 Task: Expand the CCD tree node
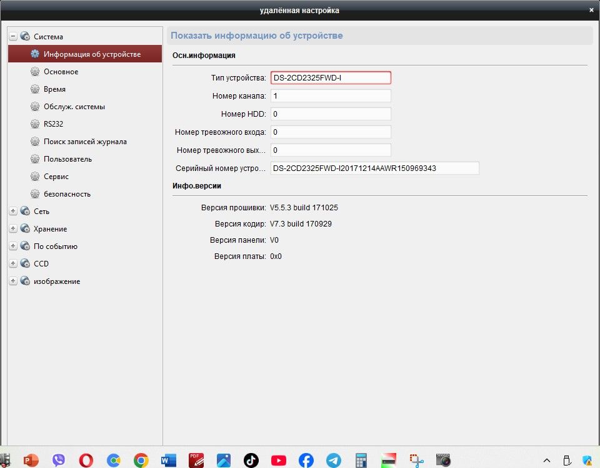point(13,263)
